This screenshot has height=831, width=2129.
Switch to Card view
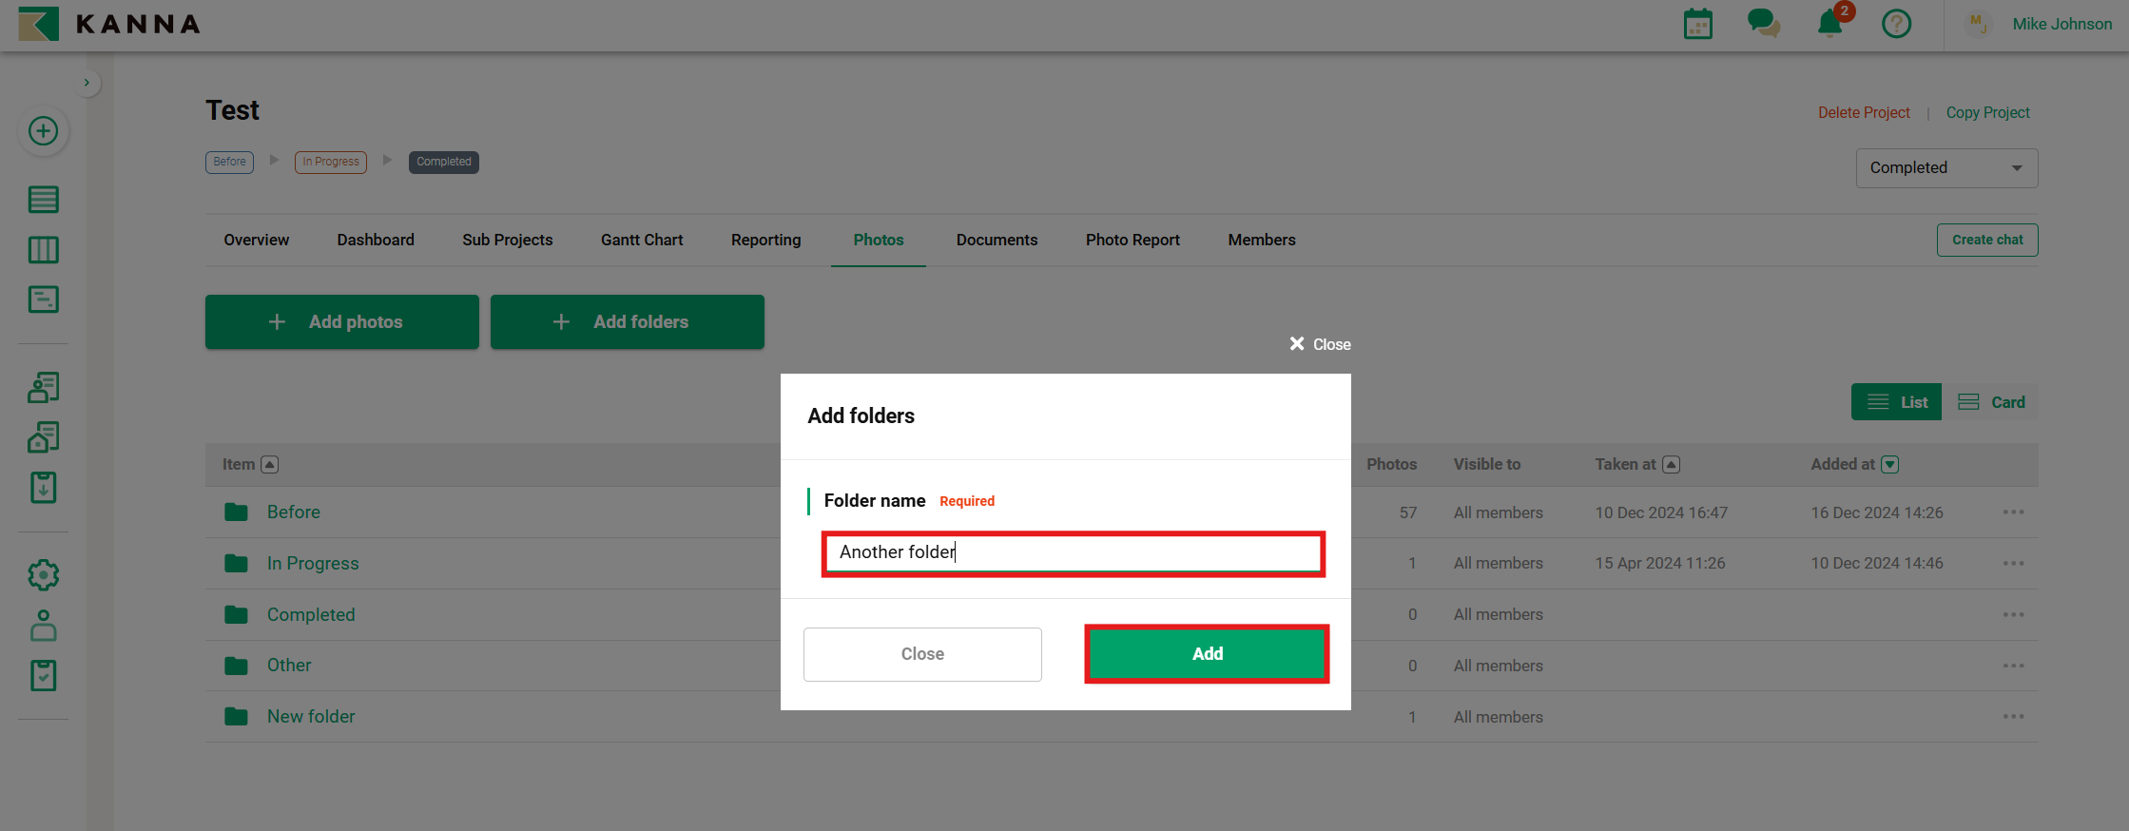click(x=1991, y=402)
